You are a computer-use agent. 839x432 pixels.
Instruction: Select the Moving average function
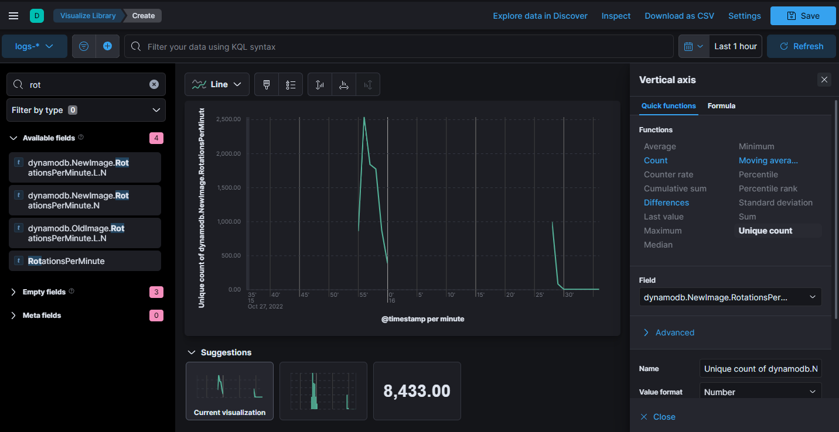click(x=768, y=160)
